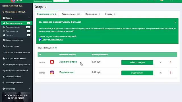
Task: Switch to the Приложения tab
Action: click(92, 14)
